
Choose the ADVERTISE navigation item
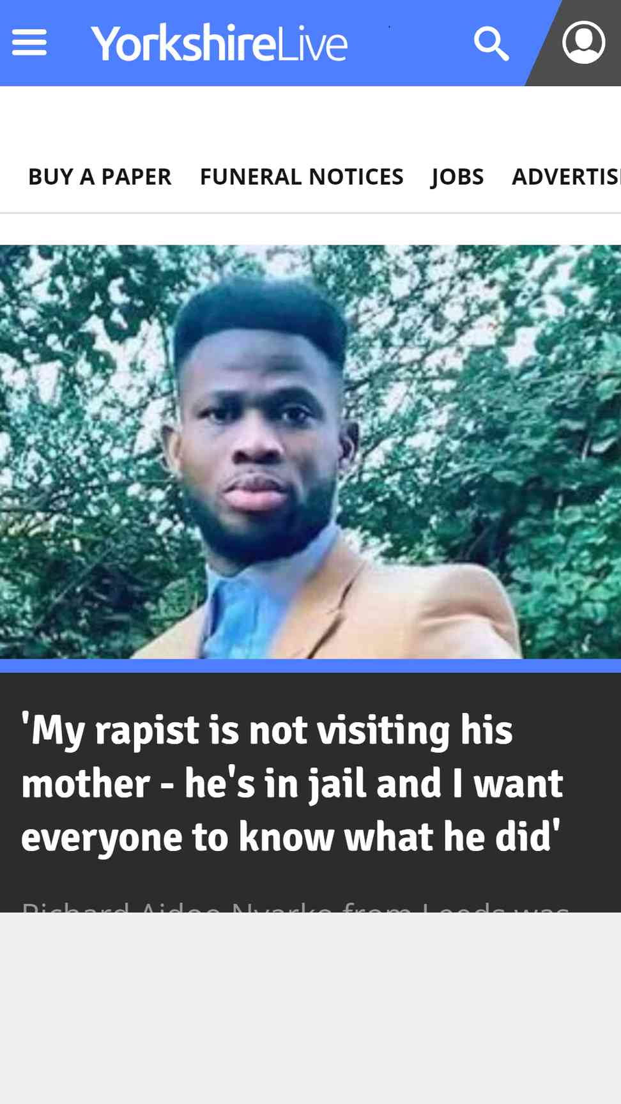coord(566,176)
